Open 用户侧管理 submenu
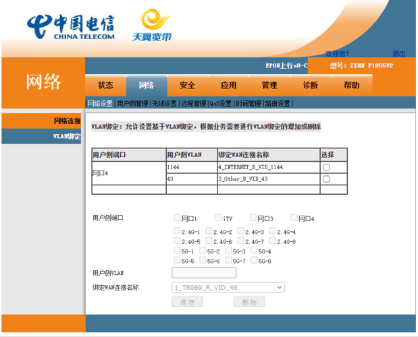This screenshot has width=418, height=337. point(132,104)
